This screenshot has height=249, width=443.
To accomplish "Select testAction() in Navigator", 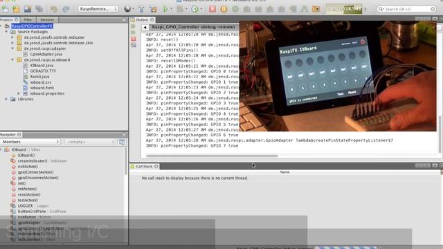I will coord(28,200).
